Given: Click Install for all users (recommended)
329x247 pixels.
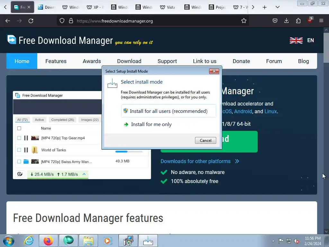Looking at the screenshot, I should tap(168, 111).
